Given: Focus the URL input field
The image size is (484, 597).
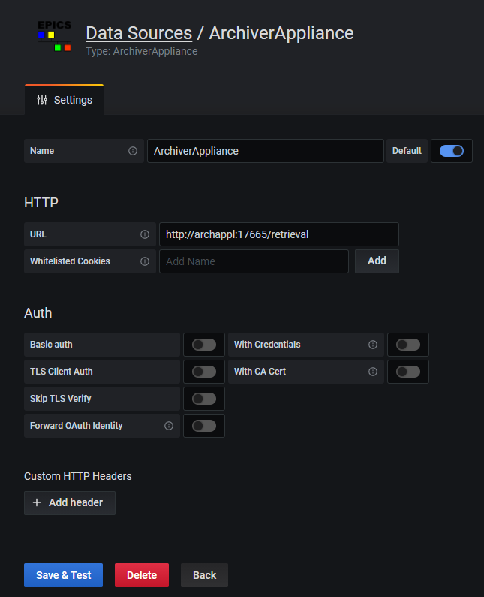Looking at the screenshot, I should (279, 234).
